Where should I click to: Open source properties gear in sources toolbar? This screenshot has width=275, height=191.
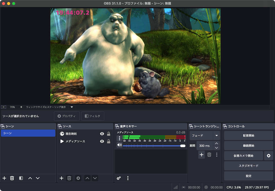click(x=78, y=178)
